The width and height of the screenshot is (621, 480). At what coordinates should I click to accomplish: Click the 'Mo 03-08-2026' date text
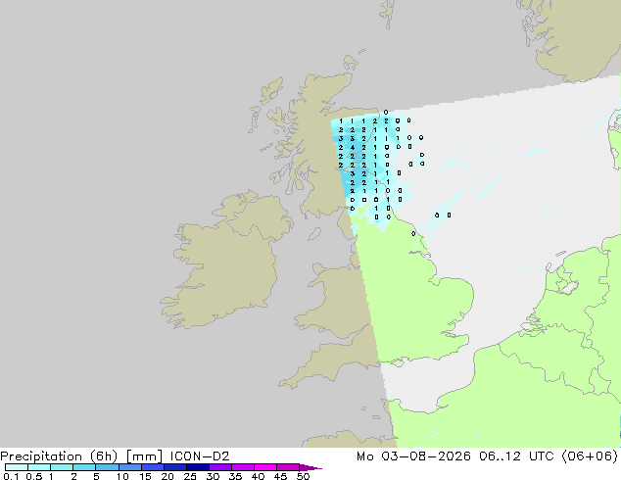point(413,456)
